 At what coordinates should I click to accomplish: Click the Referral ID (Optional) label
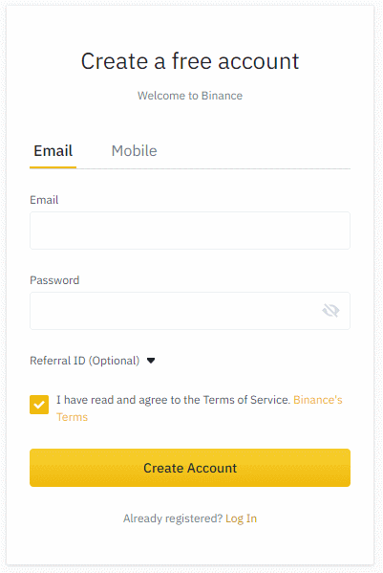[85, 361]
